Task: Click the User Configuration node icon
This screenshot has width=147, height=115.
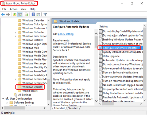Action: pos(7,99)
